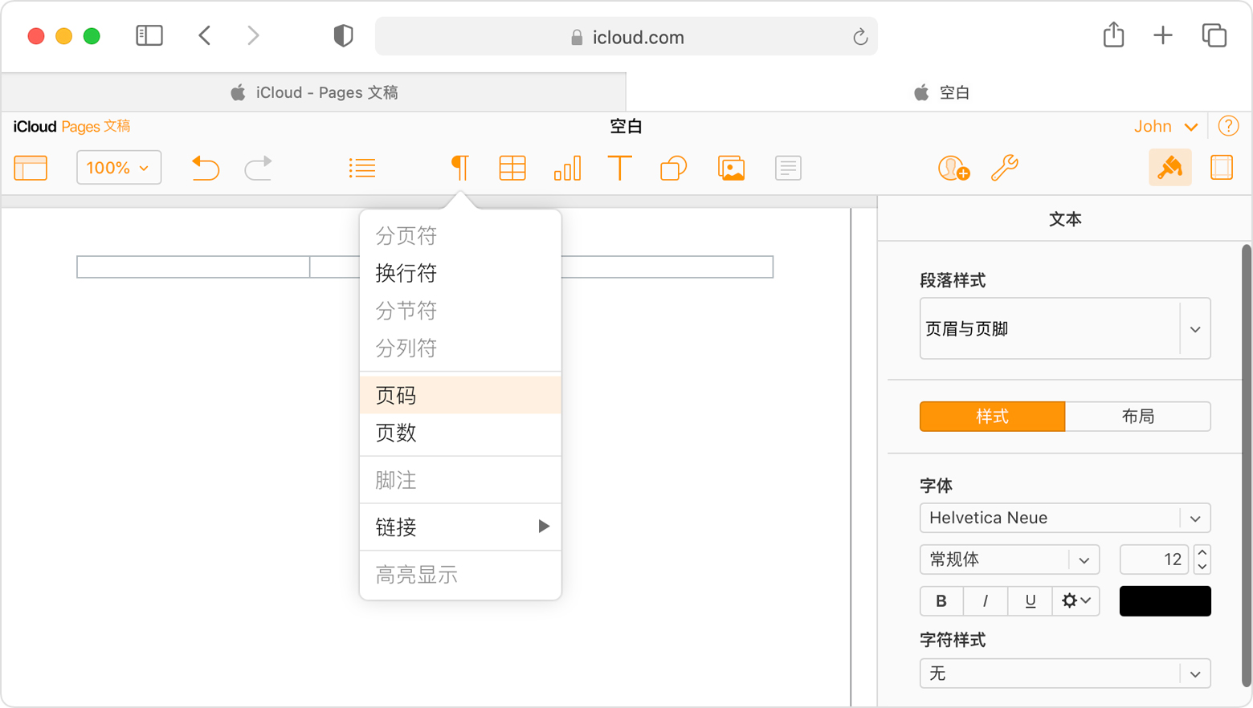The width and height of the screenshot is (1253, 708).
Task: Choose 页数 from the insert menu
Action: pyautogui.click(x=460, y=433)
